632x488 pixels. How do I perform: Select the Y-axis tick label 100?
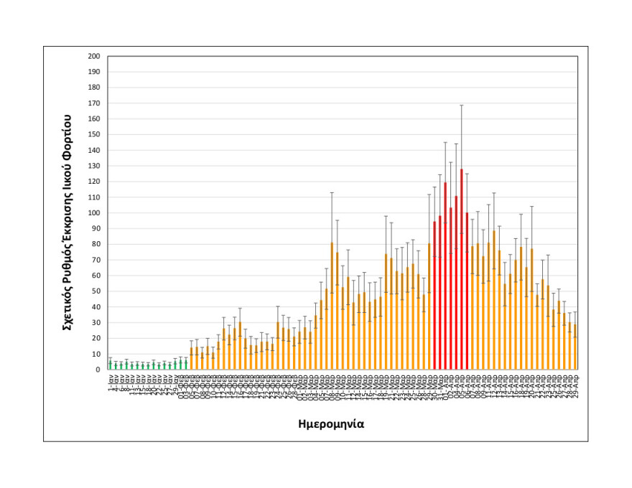tap(94, 213)
